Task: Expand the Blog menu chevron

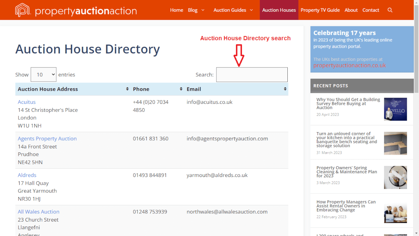Action: point(203,10)
